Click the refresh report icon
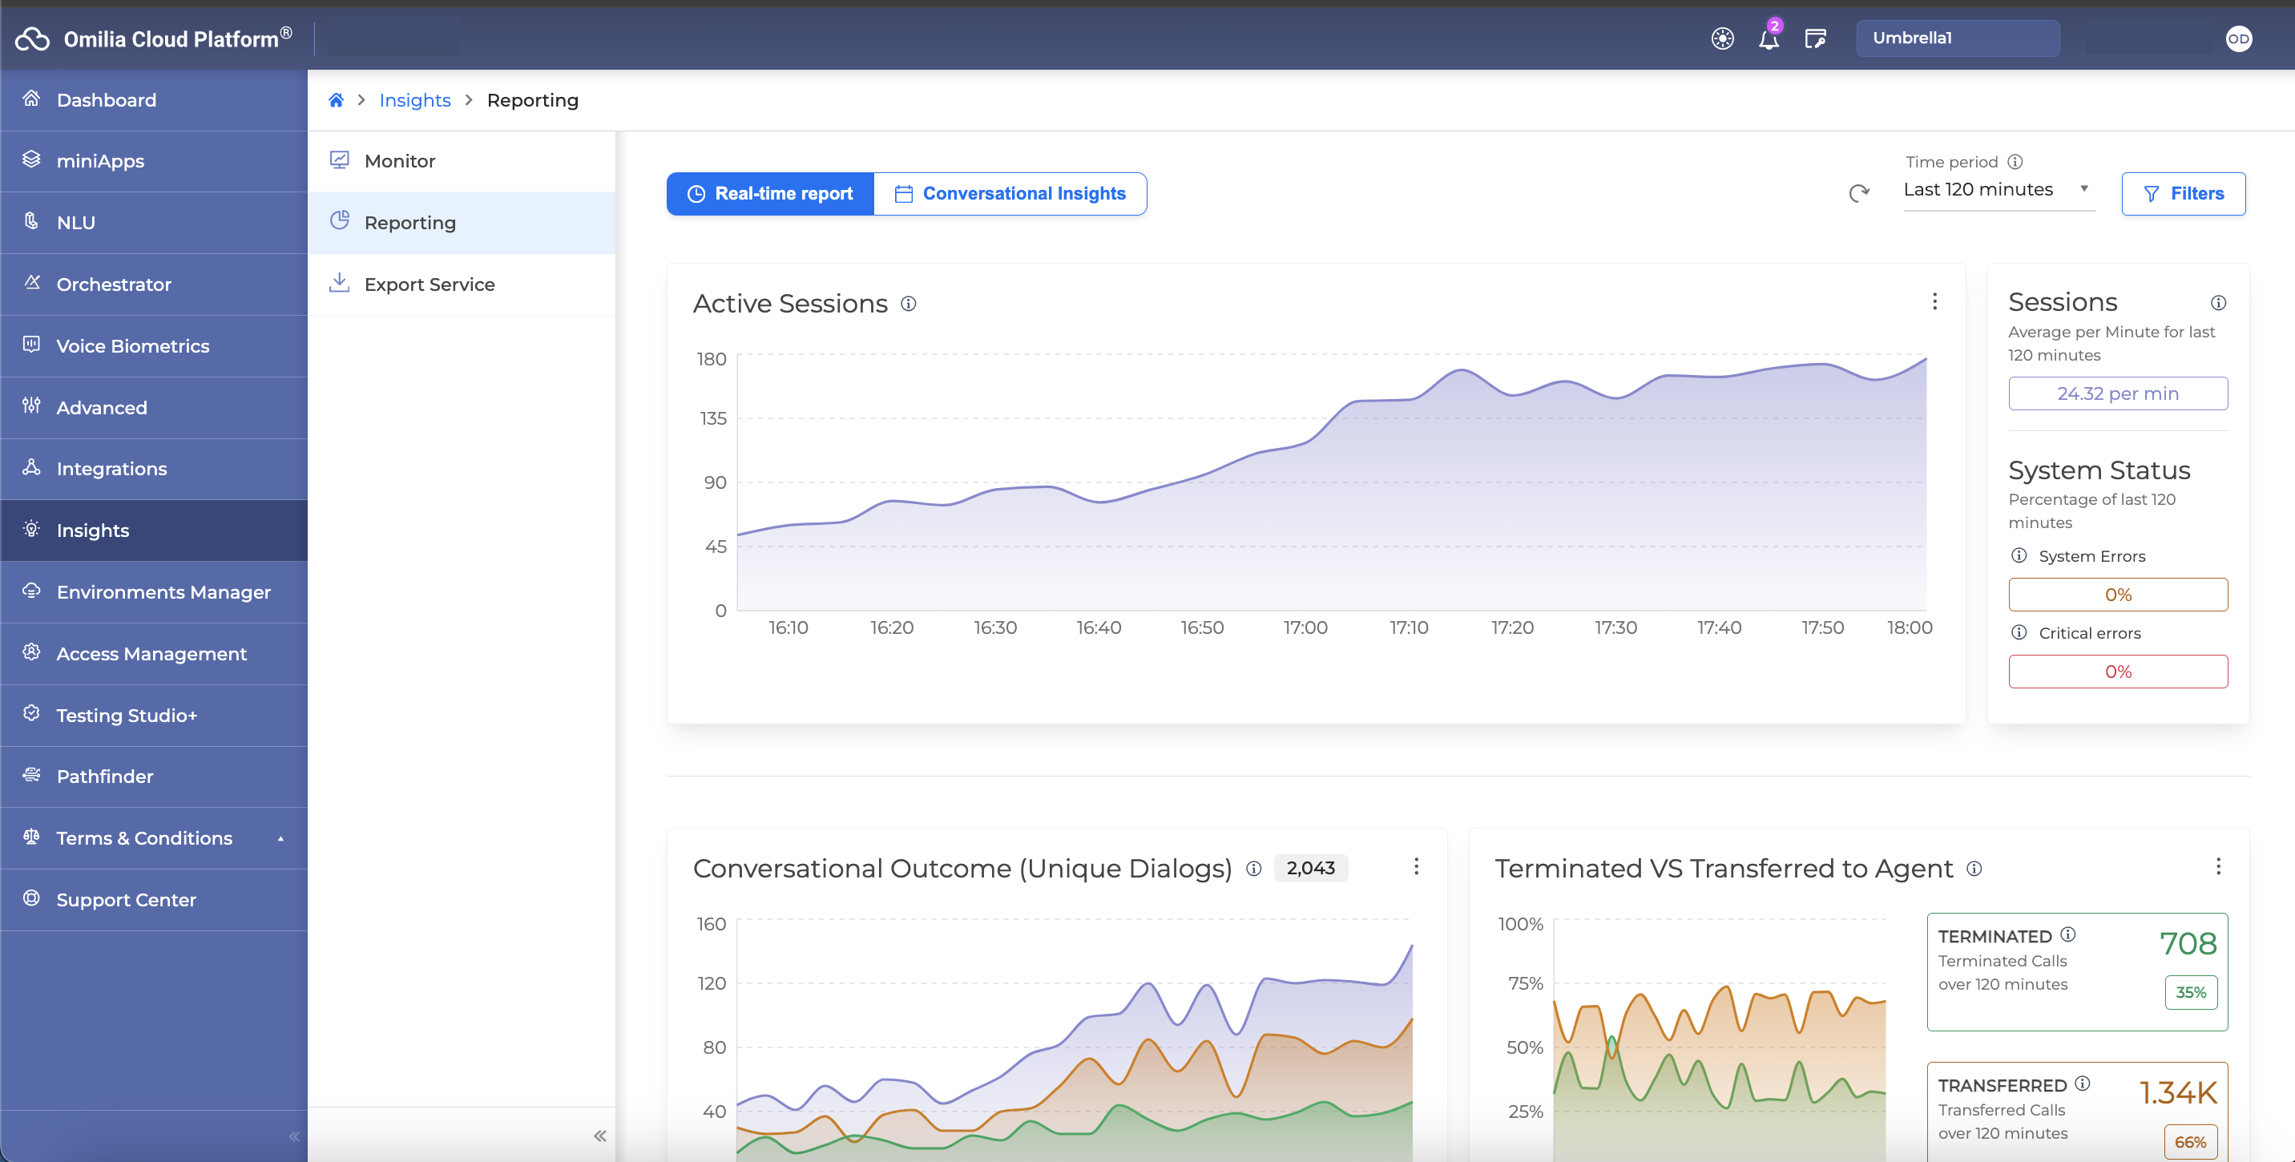The width and height of the screenshot is (2295, 1162). [1858, 193]
